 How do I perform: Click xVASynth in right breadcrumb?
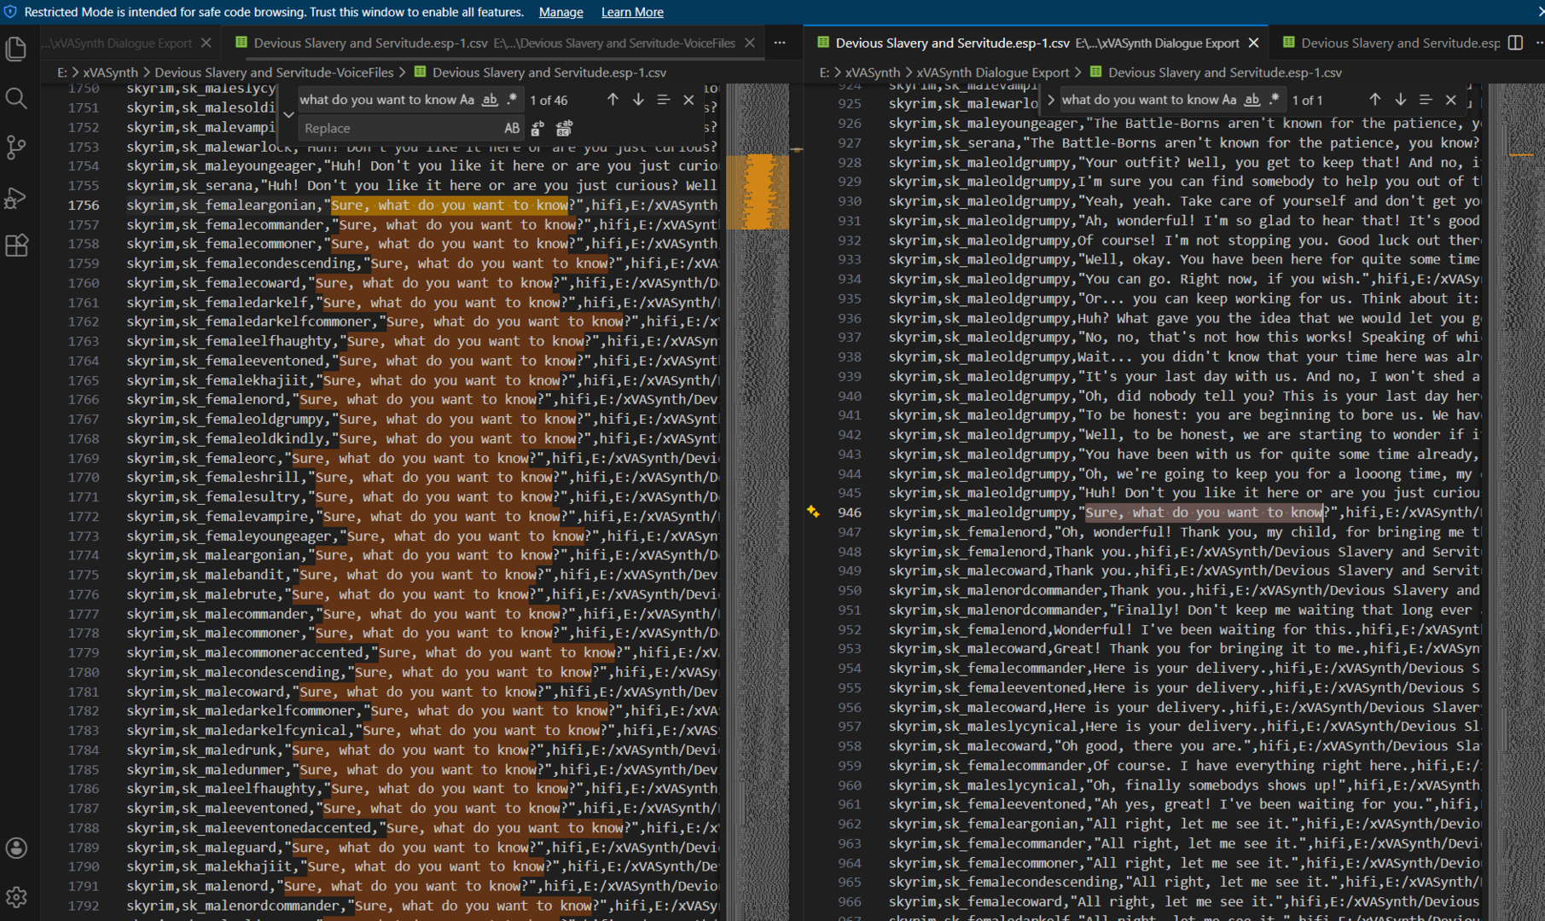872,72
